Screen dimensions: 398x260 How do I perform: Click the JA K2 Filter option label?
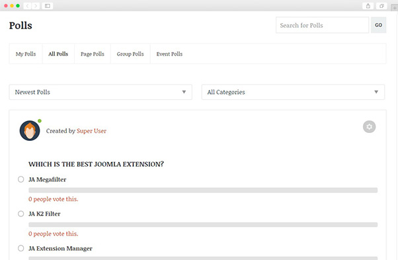point(44,214)
